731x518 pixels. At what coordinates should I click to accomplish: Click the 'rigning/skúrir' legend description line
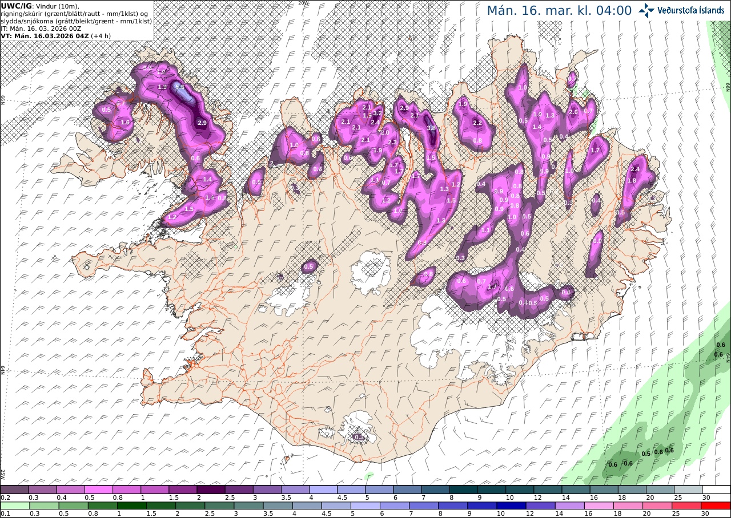coord(75,14)
